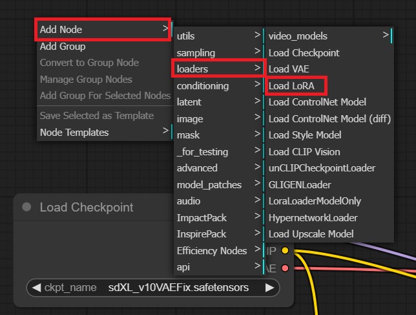Image resolution: width=416 pixels, height=315 pixels.
Task: Open the api category
Action: click(x=219, y=267)
